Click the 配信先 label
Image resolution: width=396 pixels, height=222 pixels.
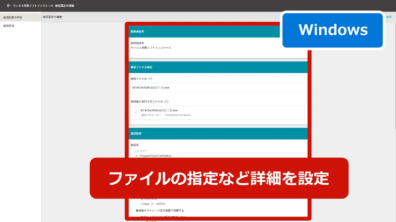(x=135, y=145)
